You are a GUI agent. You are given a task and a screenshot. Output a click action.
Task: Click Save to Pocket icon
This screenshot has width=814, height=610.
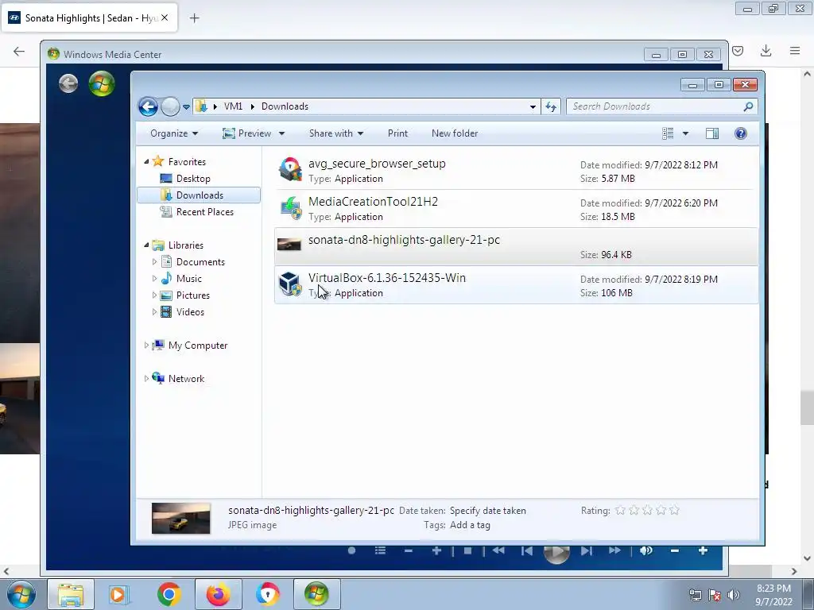pyautogui.click(x=738, y=51)
